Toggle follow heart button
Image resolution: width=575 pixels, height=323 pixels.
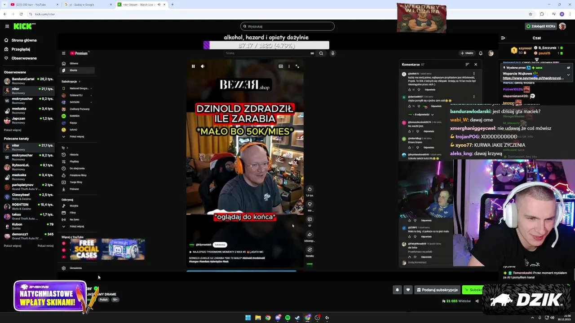(x=408, y=290)
